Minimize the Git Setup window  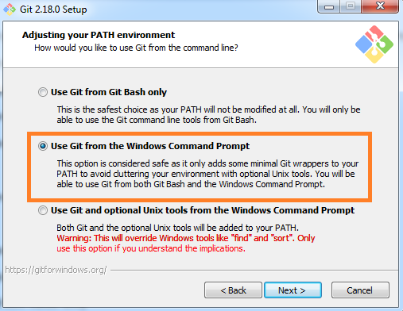pos(328,6)
